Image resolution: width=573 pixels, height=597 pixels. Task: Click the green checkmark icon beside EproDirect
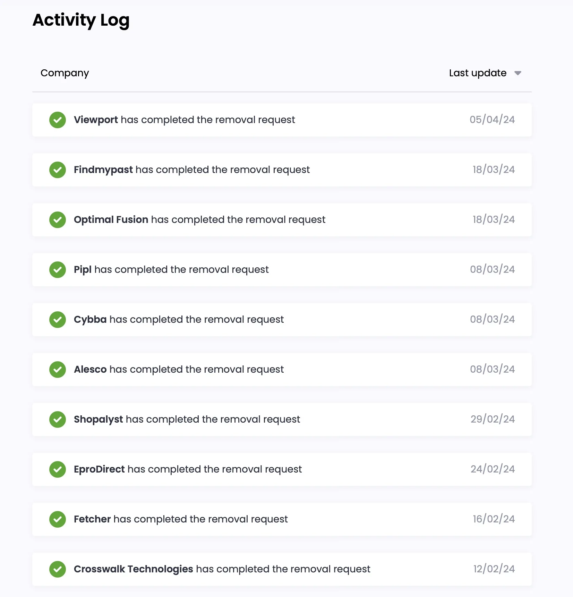click(58, 469)
